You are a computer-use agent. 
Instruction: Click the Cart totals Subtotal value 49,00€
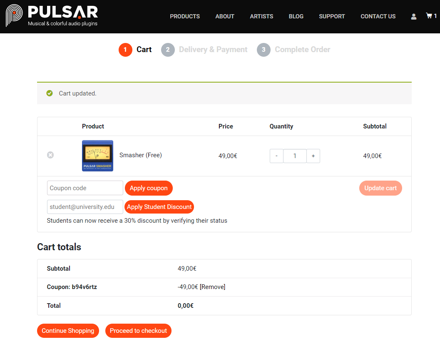pyautogui.click(x=187, y=269)
